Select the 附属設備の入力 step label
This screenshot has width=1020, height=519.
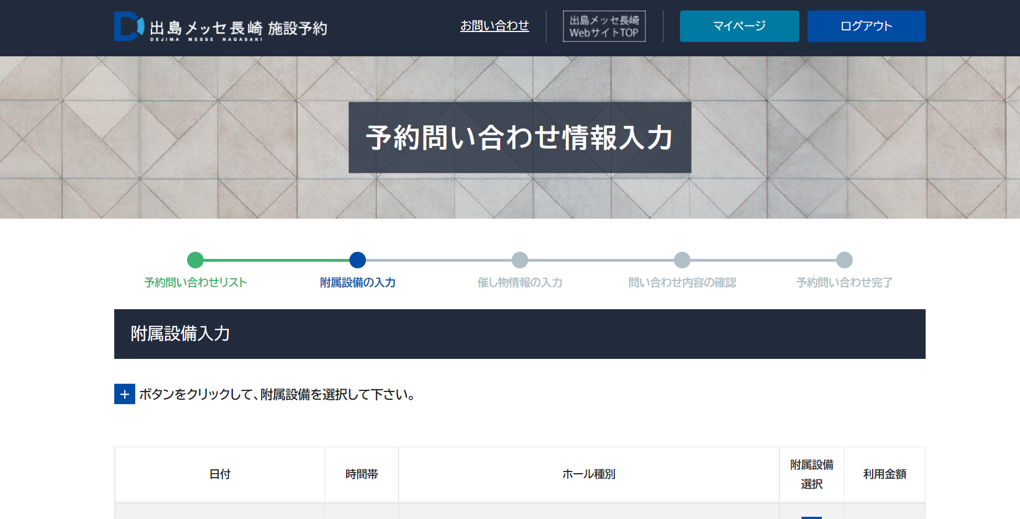[x=358, y=283]
